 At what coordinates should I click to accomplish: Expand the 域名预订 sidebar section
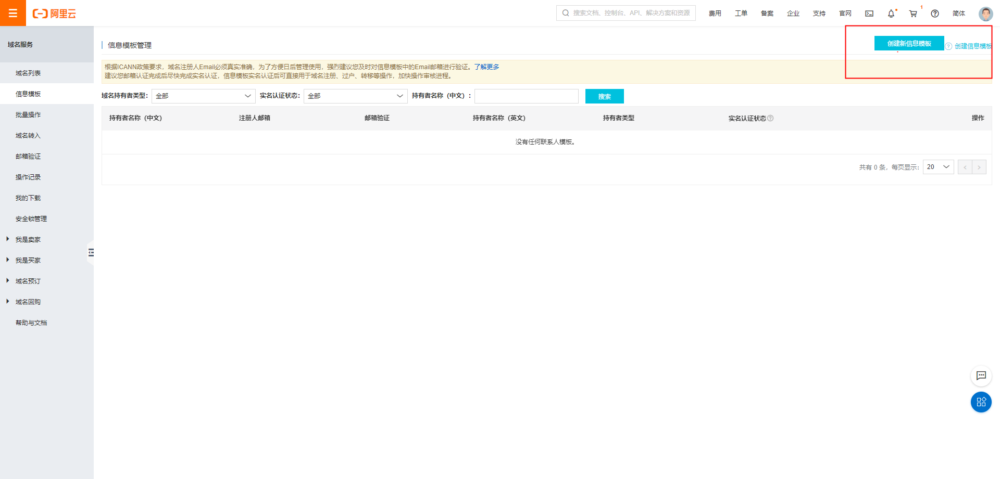[x=29, y=281]
